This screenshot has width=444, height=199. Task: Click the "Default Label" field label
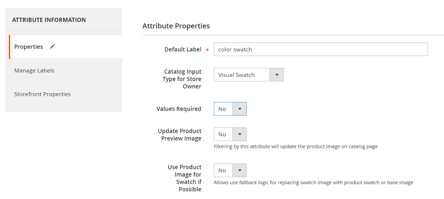click(183, 49)
